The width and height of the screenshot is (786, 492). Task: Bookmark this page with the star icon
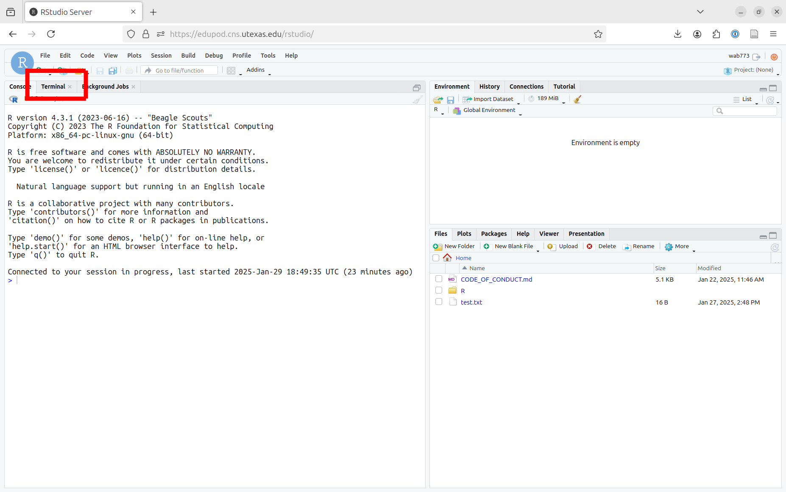click(x=598, y=34)
